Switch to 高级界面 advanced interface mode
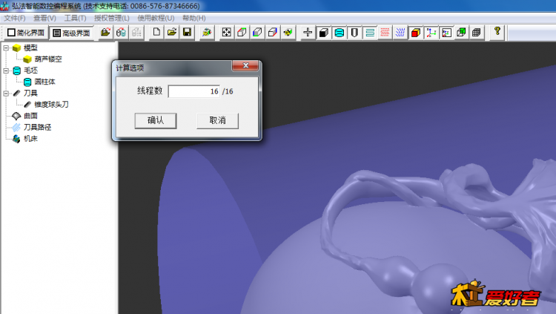Image resolution: width=556 pixels, height=314 pixels. 71,33
